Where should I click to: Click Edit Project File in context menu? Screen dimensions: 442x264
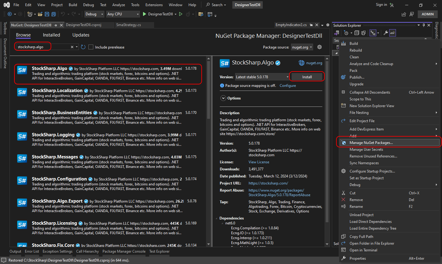pos(389,121)
